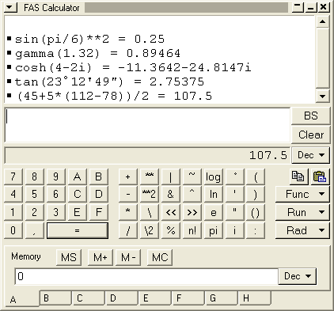The image size is (334, 311).
Task: Click the power ** key
Action: (x=150, y=176)
